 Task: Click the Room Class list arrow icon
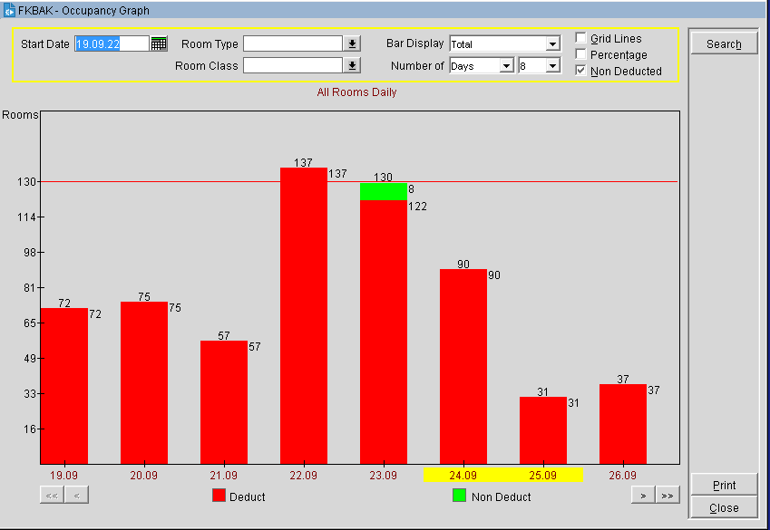tap(353, 65)
